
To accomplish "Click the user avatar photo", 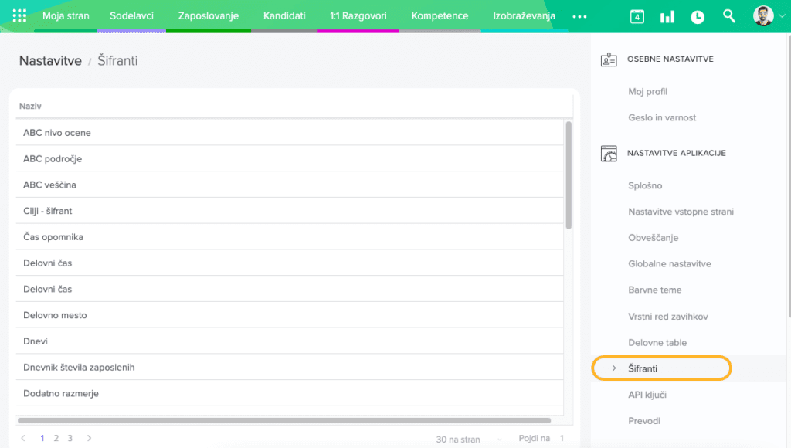I will coord(763,16).
